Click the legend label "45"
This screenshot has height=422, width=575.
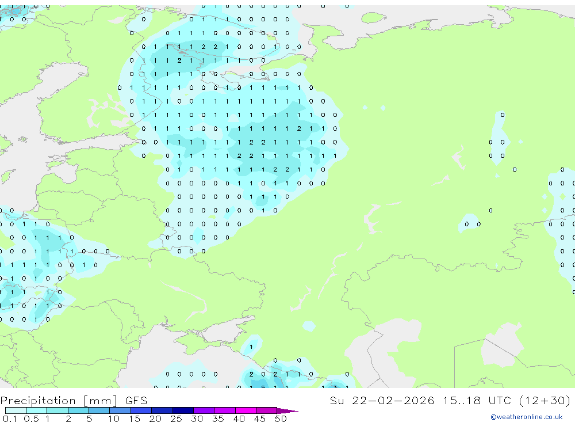260,419
